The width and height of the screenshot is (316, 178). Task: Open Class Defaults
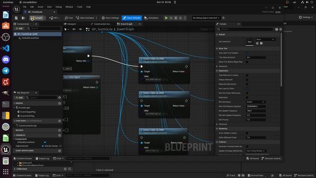pos(132,18)
